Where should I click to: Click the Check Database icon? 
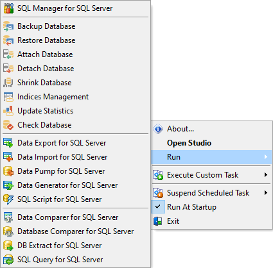pos(8,125)
